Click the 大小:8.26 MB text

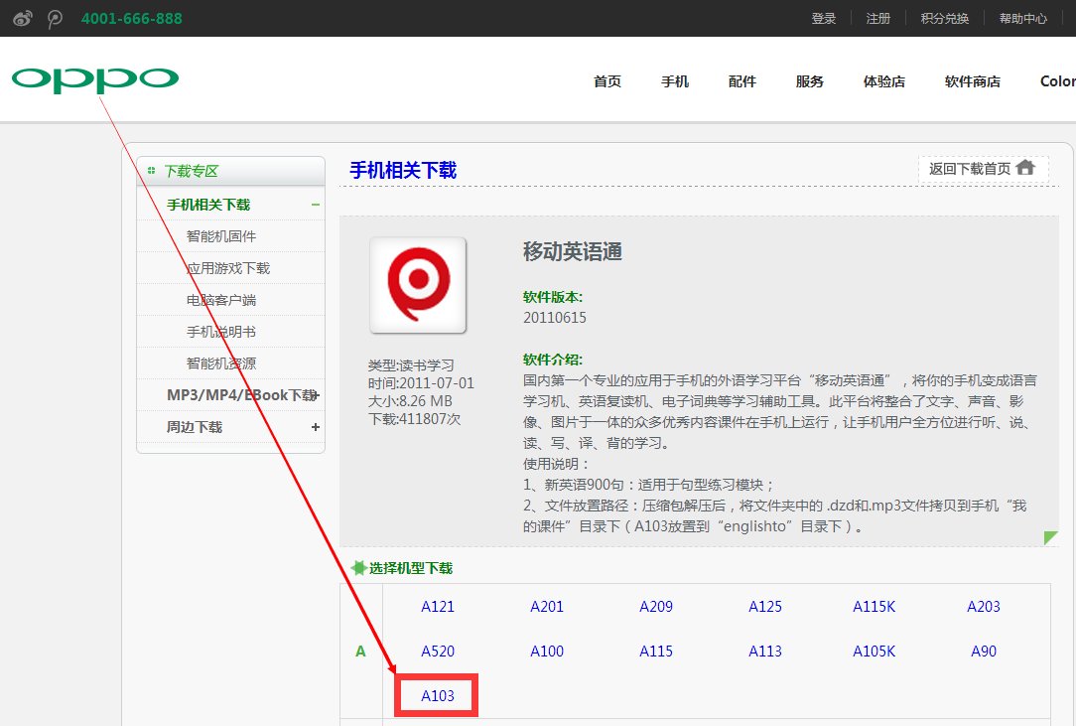[410, 401]
